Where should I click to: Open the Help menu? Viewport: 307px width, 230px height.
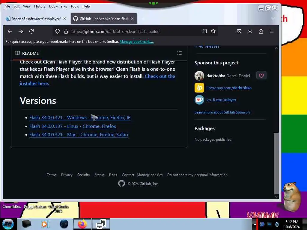(x=86, y=6)
